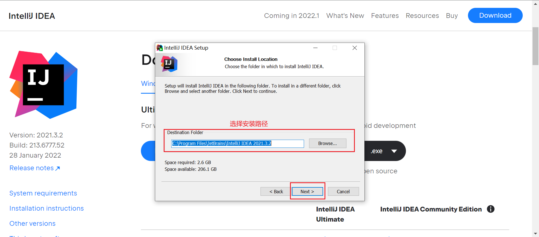
Task: Open the System requirements link
Action: coord(43,193)
